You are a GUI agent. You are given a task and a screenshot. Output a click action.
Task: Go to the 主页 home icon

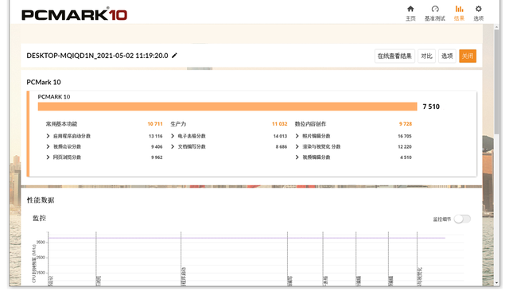pyautogui.click(x=410, y=9)
